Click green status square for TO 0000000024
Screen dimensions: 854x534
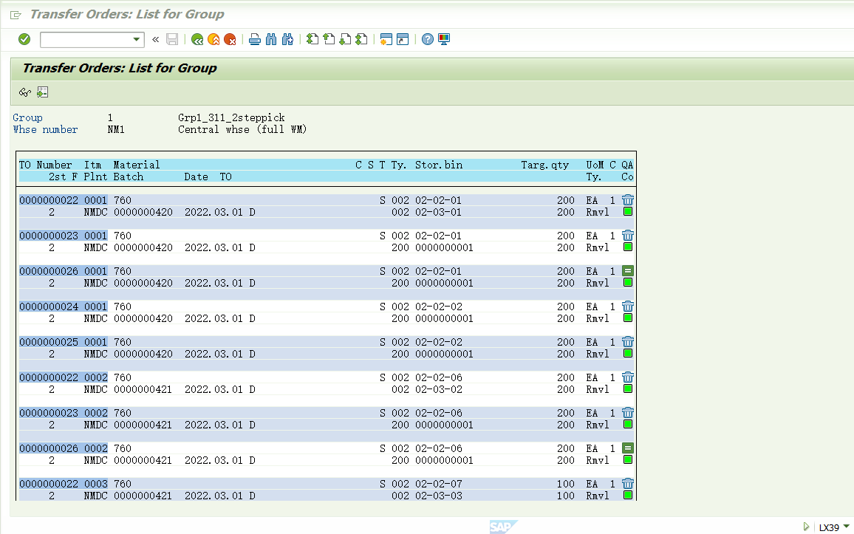628,318
